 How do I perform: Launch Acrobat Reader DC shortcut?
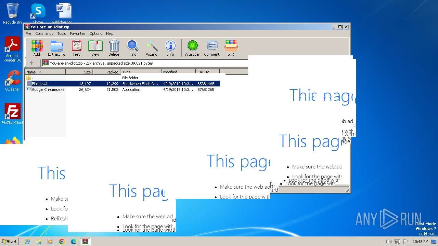click(12, 49)
